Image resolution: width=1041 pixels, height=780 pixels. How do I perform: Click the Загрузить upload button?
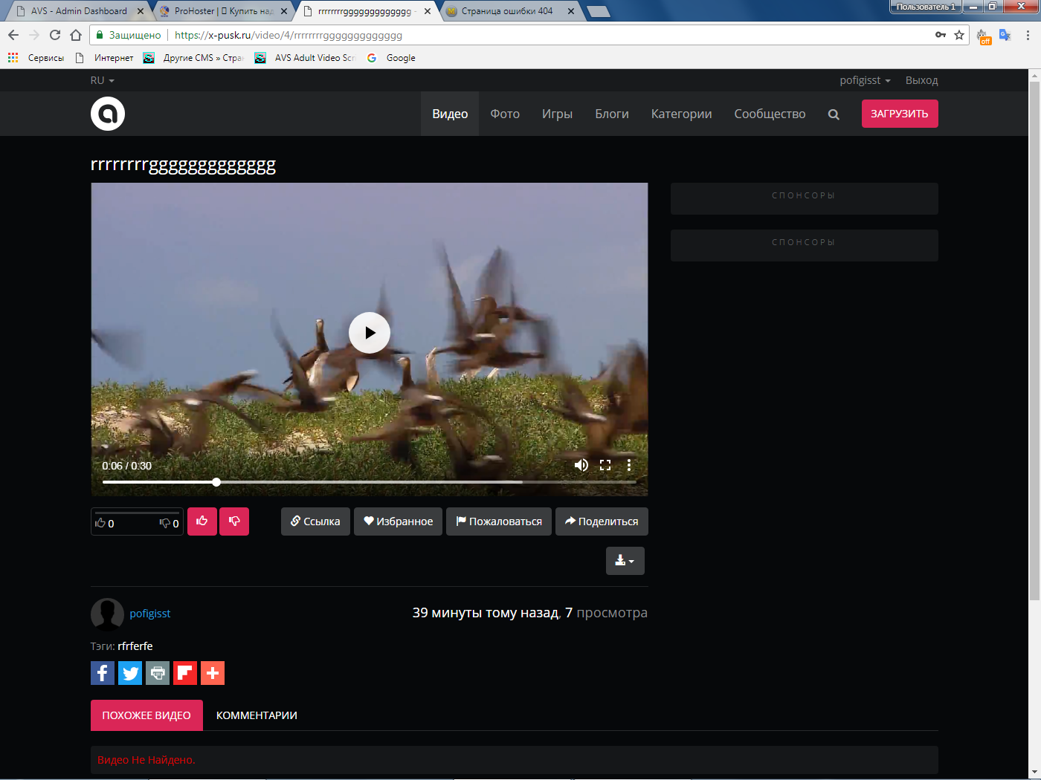pyautogui.click(x=899, y=114)
